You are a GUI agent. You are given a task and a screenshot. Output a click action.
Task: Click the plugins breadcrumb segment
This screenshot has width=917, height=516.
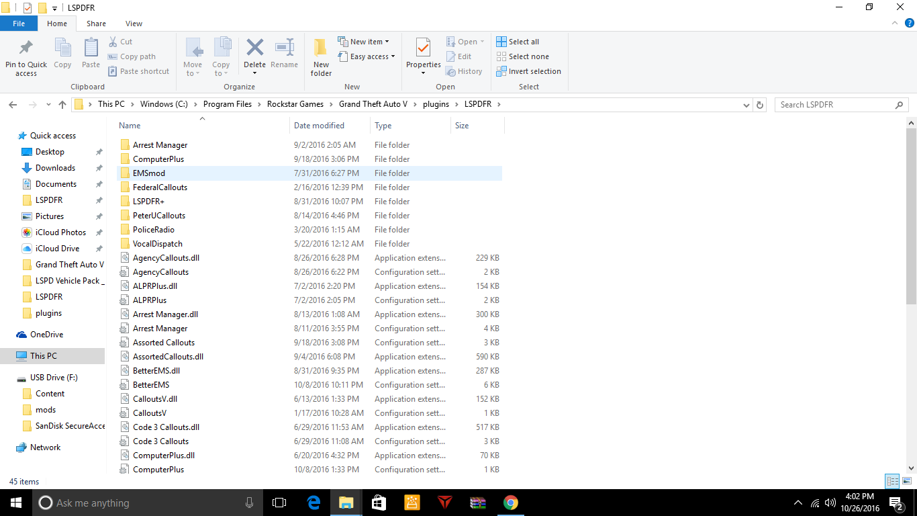pyautogui.click(x=436, y=104)
